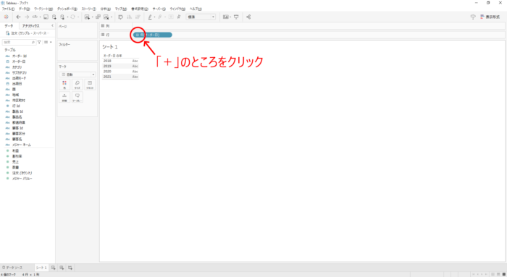Screen dimensions: 507x277
Task: Open the 分析 menu
Action: [106, 9]
